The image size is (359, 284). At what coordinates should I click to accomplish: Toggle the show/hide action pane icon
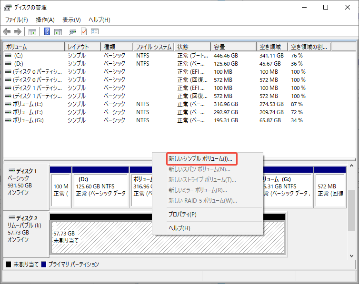58,32
